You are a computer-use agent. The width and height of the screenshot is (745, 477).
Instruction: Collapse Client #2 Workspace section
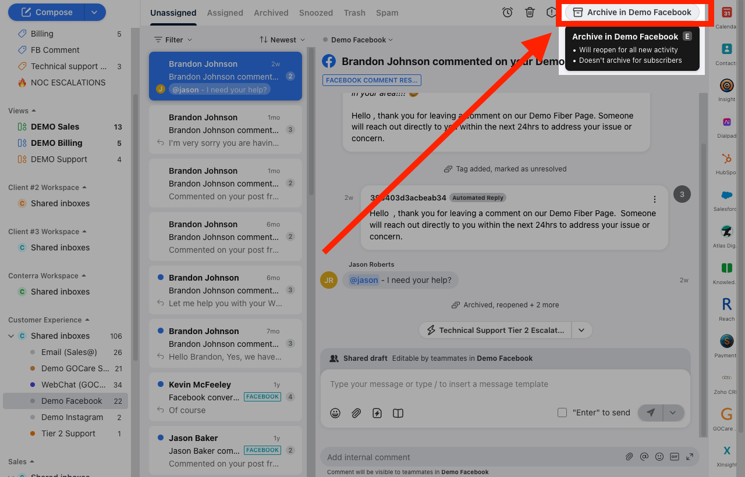(x=47, y=187)
